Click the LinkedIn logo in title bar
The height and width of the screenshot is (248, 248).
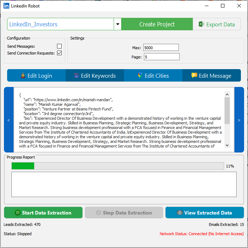click(6, 6)
